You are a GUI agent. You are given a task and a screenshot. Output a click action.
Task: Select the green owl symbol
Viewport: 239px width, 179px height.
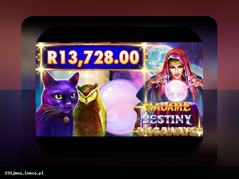pos(90,110)
